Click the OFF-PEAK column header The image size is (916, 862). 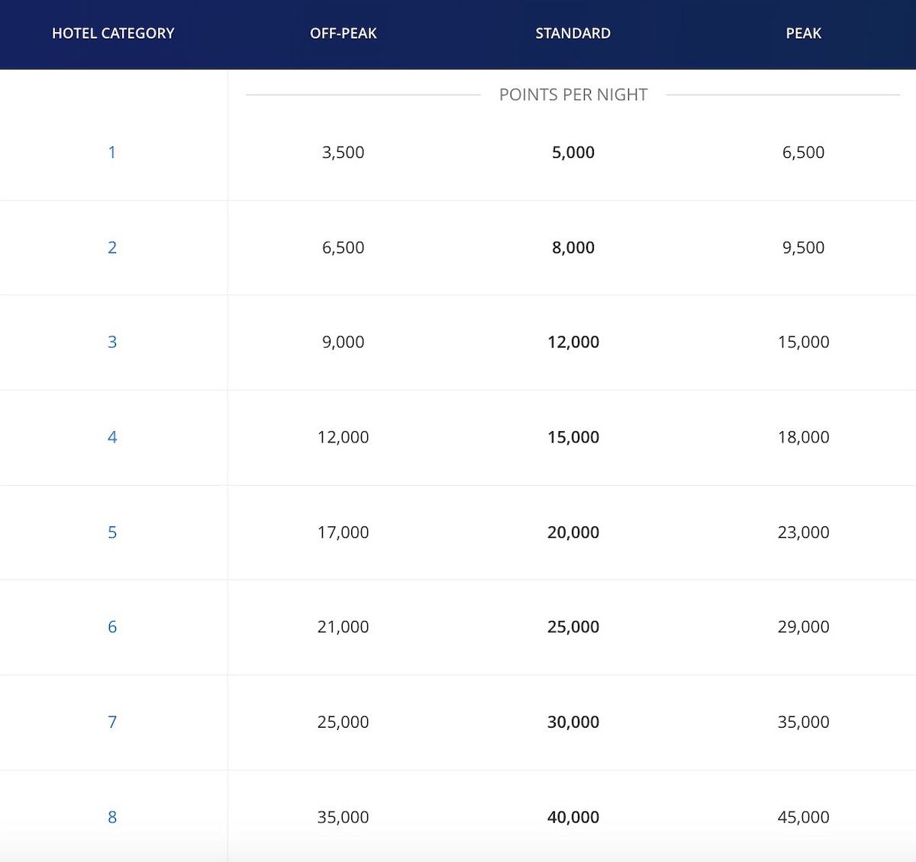[x=343, y=34]
